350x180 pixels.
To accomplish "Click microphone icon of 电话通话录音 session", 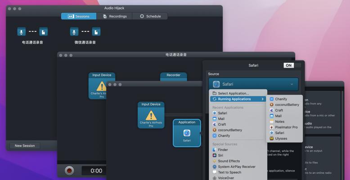I will tap(22, 31).
